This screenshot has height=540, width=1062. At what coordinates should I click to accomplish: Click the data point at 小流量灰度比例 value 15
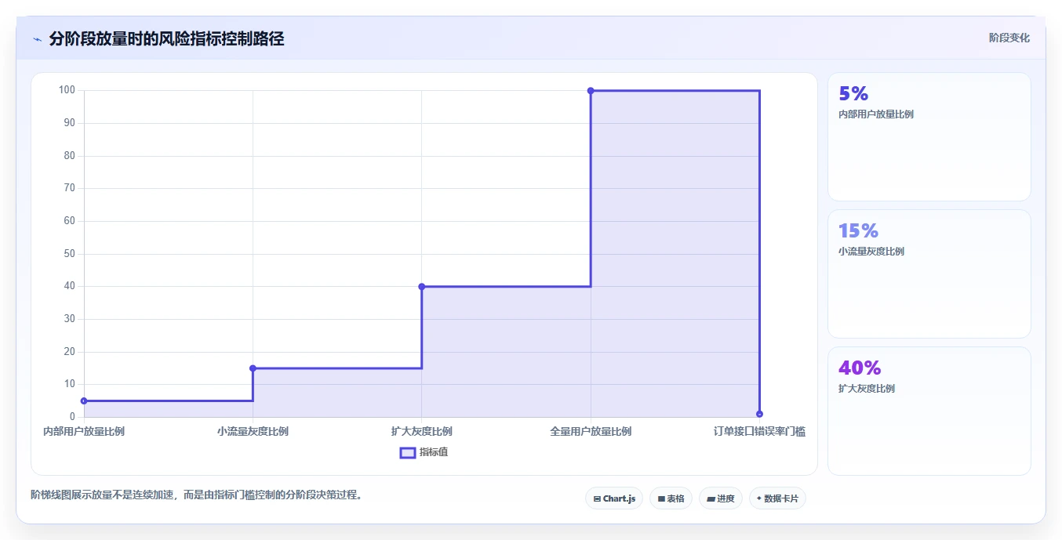pyautogui.click(x=253, y=368)
